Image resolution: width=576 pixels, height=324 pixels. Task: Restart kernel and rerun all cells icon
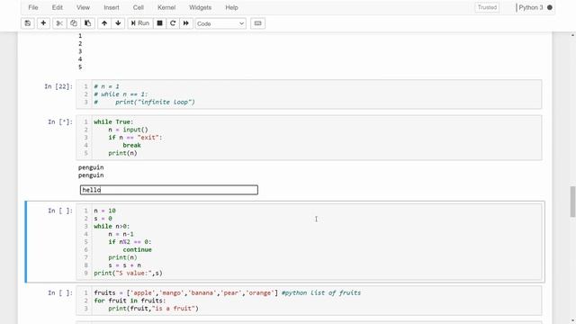click(186, 23)
